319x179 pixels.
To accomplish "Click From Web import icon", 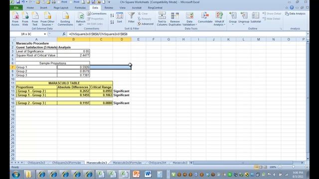I will click(25, 19).
